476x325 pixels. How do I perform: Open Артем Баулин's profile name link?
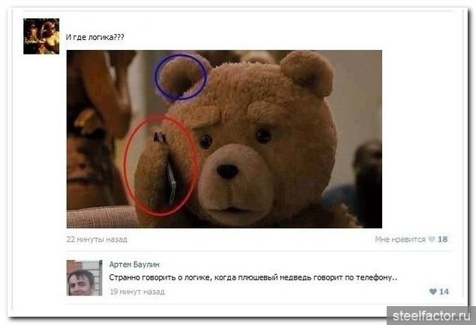134,265
